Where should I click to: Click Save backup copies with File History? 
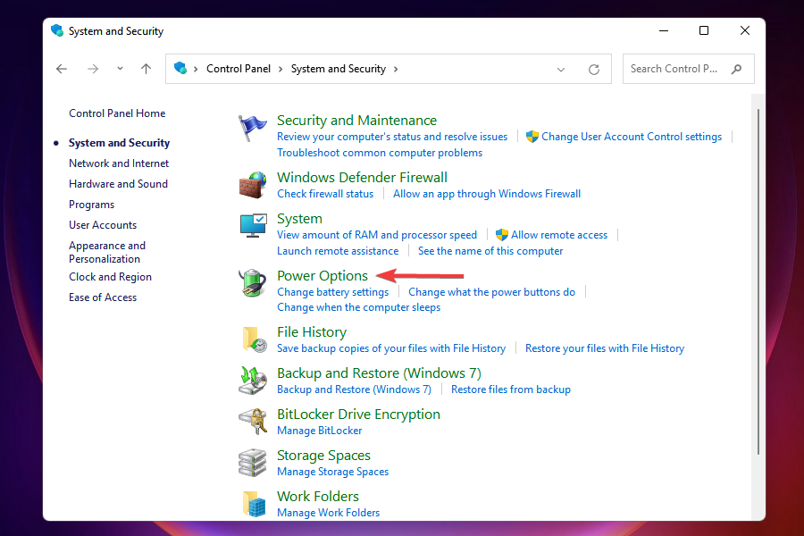click(391, 348)
